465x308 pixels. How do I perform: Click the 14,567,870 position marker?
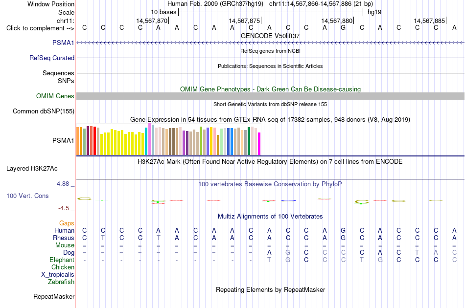click(152, 21)
